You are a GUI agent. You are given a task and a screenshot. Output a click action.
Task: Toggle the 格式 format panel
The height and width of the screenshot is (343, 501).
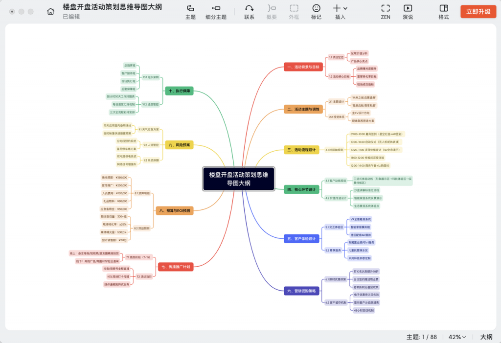(x=444, y=12)
